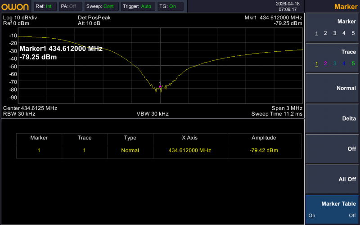Set Marker Table to Off
The height and width of the screenshot is (225, 360).
point(352,216)
